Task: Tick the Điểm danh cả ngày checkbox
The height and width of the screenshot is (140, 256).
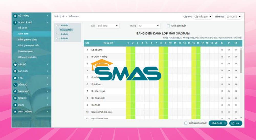Action: (x=186, y=123)
